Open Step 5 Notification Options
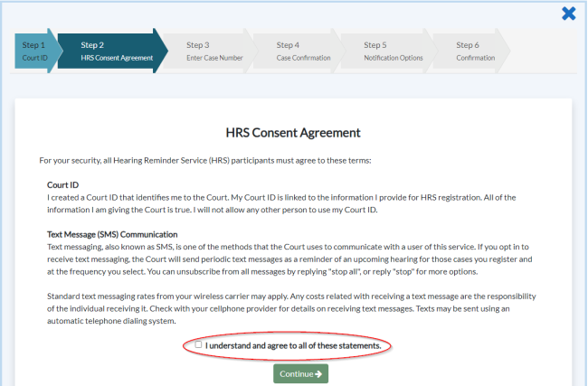588x386 pixels. (x=389, y=51)
